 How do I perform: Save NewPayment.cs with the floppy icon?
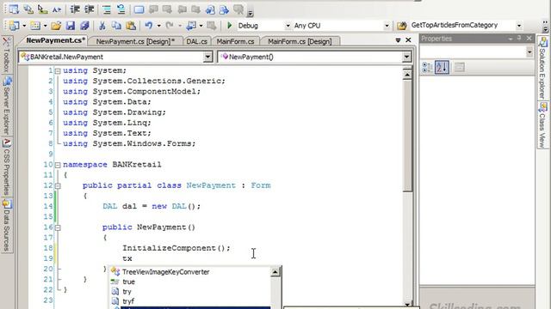[71, 26]
